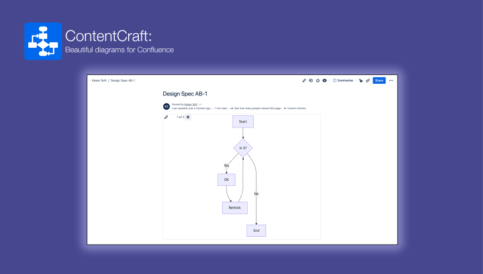Click the '1 min read' text
The height and width of the screenshot is (274, 483).
tap(220, 108)
